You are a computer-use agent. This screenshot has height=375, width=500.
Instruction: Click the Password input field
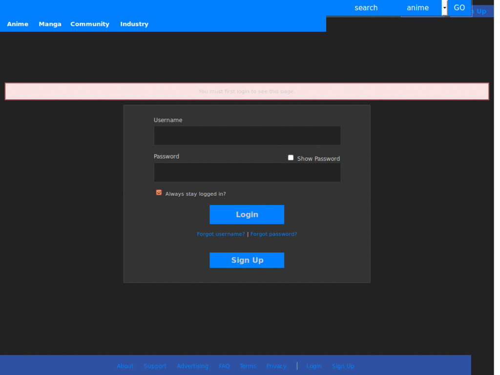coord(247,172)
